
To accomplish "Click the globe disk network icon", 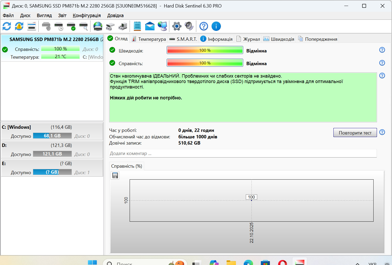I will [x=98, y=26].
